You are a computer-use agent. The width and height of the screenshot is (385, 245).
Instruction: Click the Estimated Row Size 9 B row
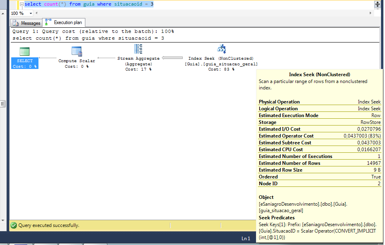click(x=320, y=170)
